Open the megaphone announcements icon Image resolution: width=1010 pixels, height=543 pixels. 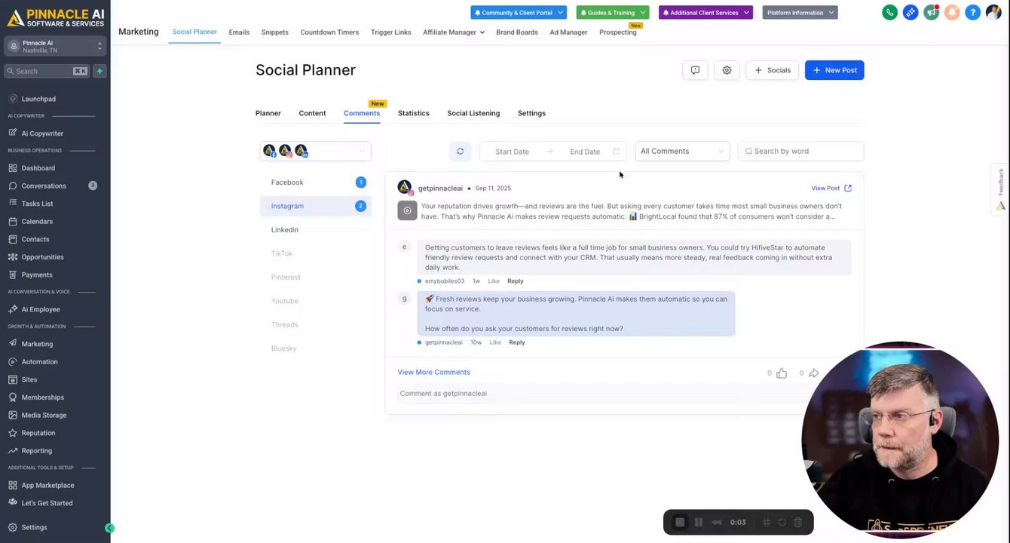click(932, 12)
